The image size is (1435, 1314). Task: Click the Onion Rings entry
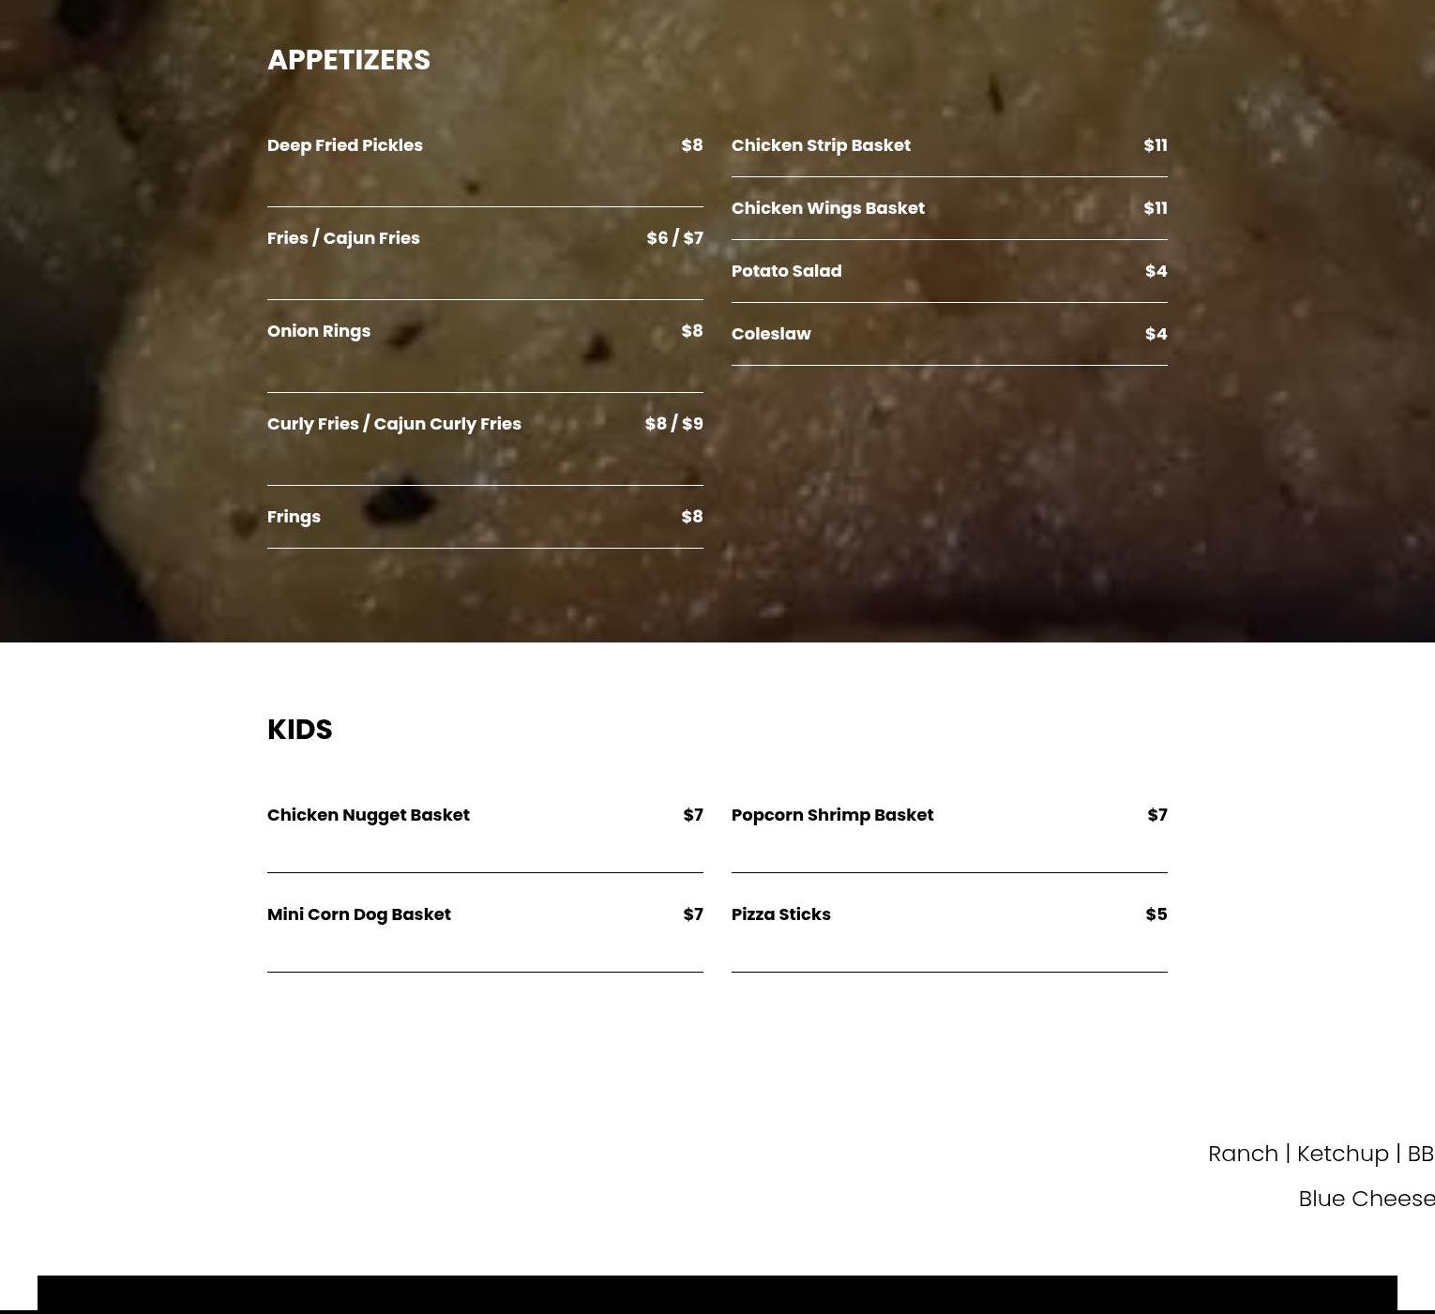point(319,331)
